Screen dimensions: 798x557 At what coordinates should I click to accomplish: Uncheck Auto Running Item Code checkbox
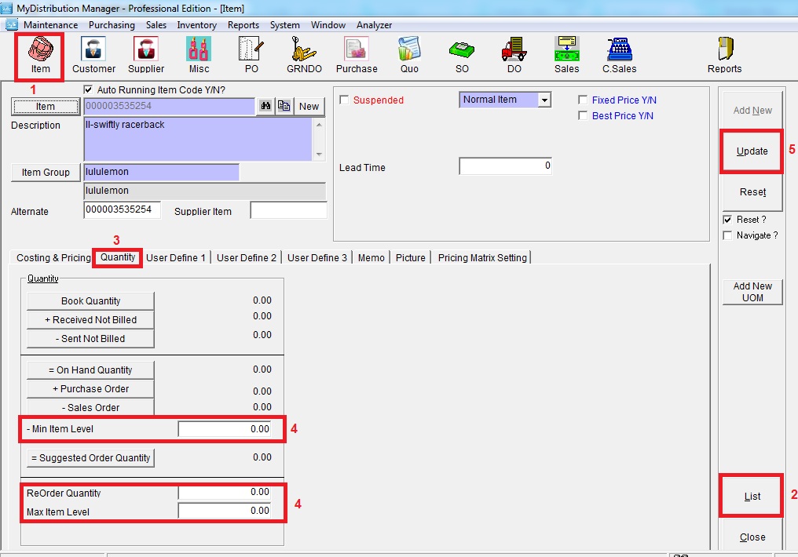coord(88,90)
